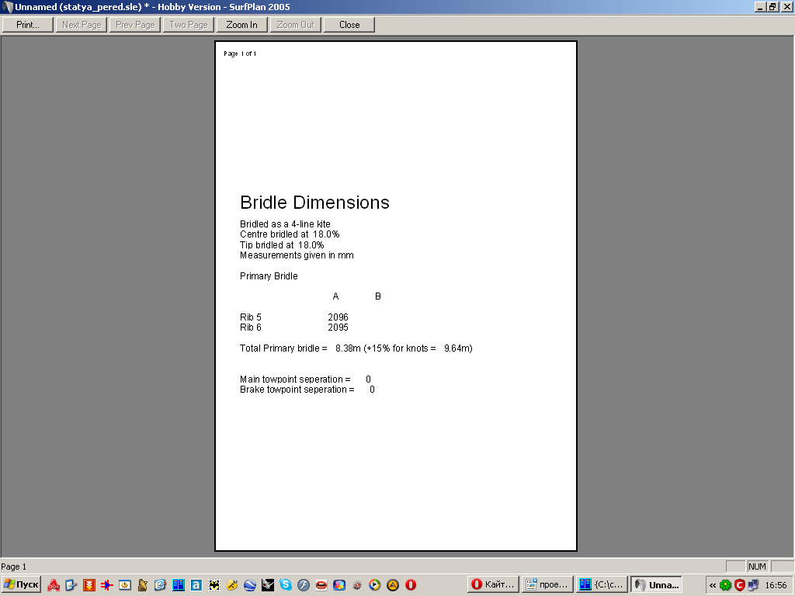
Task: Launch Opera from quick launch icons
Action: pos(411,585)
